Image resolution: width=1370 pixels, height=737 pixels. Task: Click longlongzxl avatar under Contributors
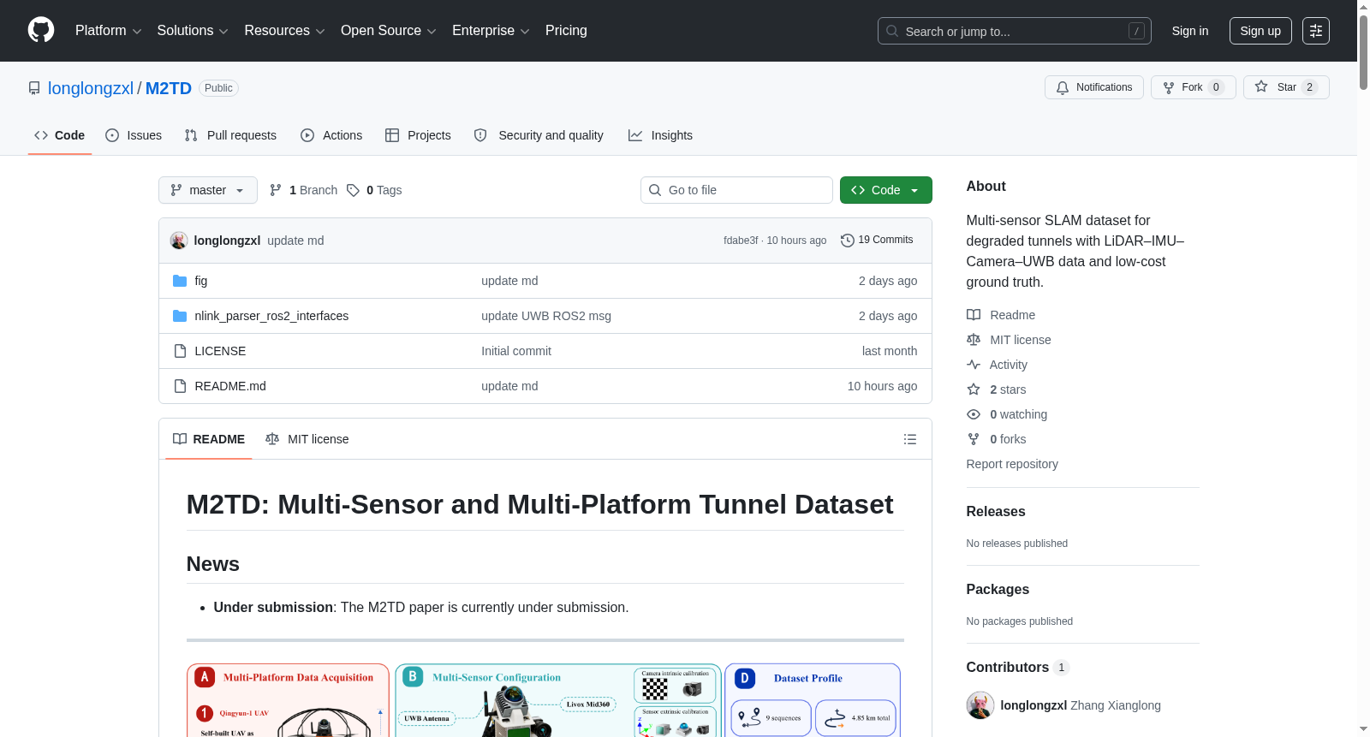[980, 705]
